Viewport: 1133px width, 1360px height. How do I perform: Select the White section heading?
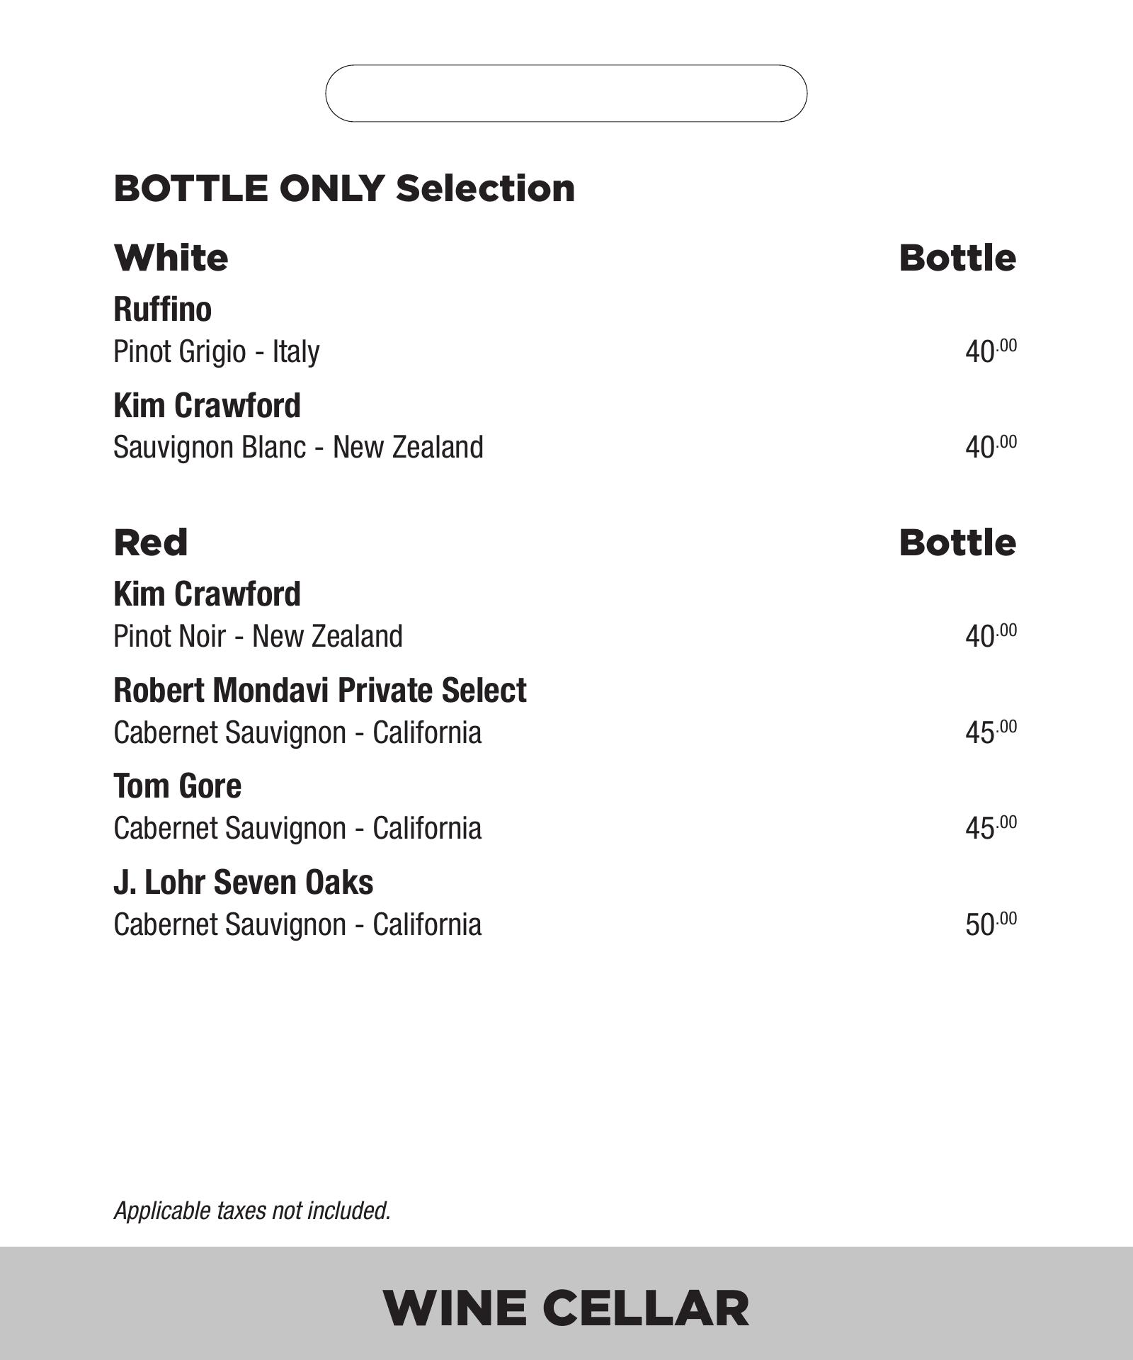[171, 258]
